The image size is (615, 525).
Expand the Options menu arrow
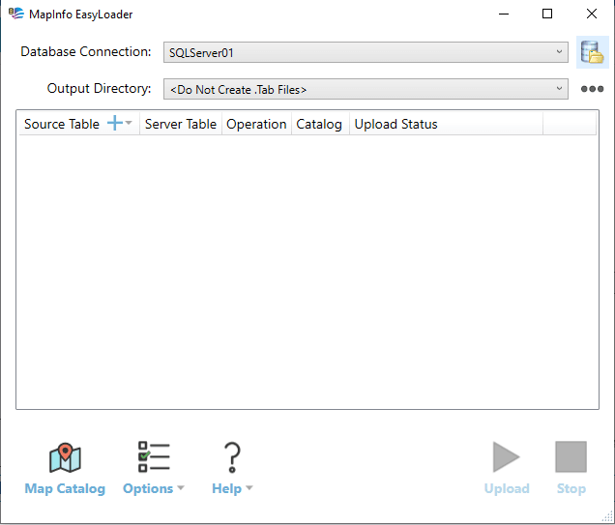click(x=181, y=489)
